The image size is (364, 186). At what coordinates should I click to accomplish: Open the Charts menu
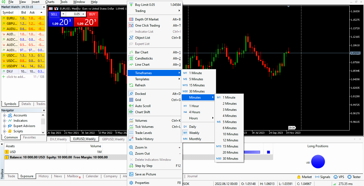tap(50, 2)
